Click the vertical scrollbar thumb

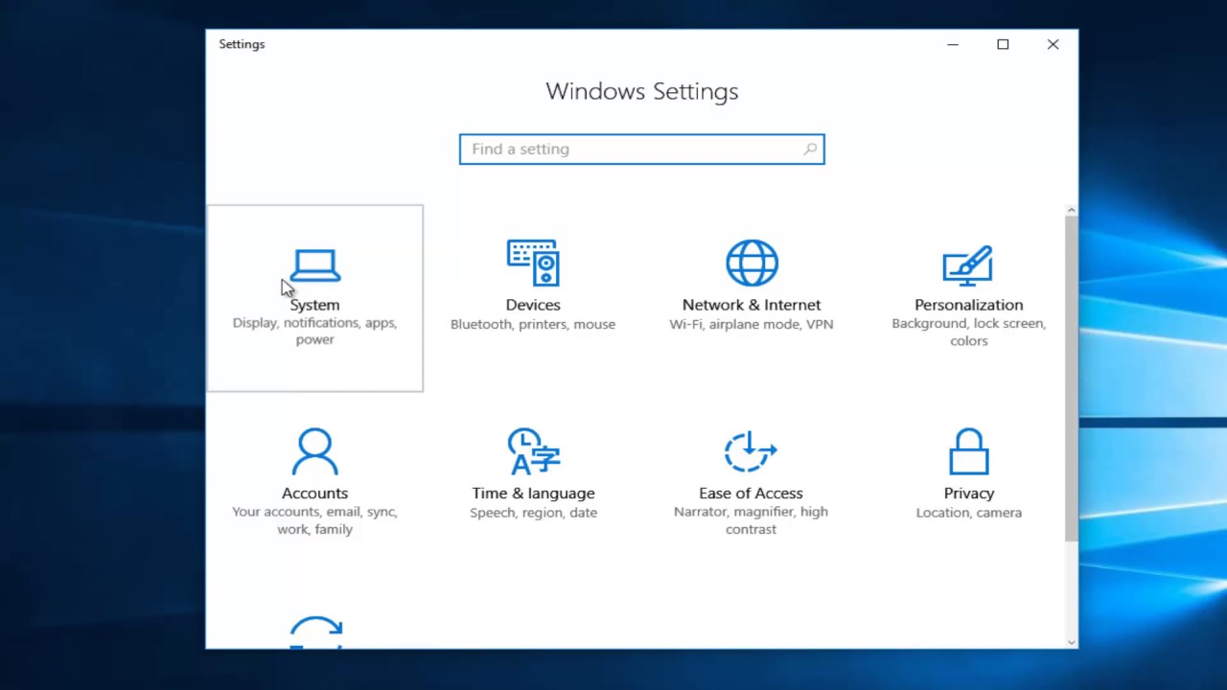pyautogui.click(x=1071, y=379)
